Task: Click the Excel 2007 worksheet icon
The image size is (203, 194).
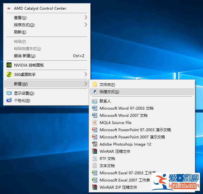Action: 95,180
